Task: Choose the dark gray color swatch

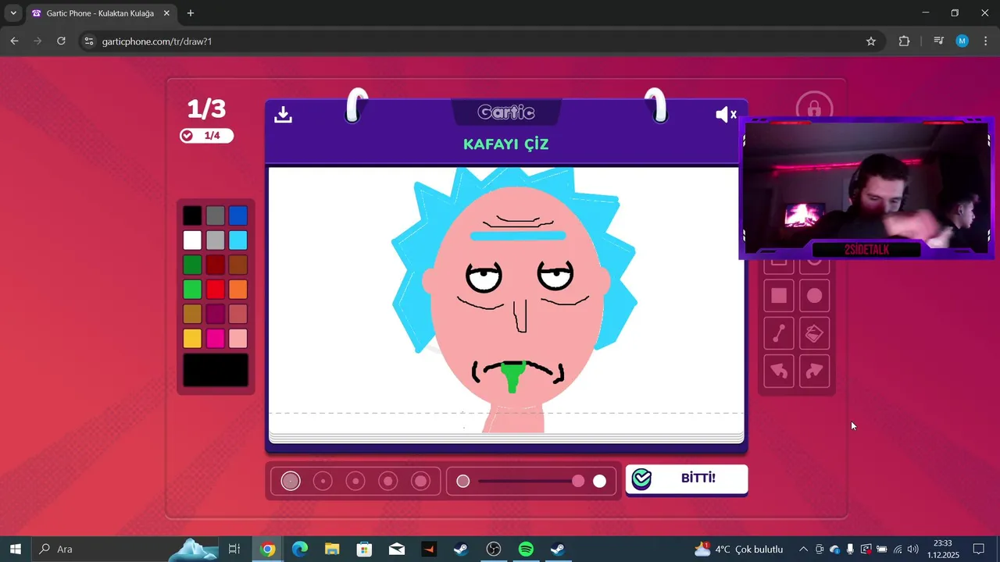Action: pos(216,215)
